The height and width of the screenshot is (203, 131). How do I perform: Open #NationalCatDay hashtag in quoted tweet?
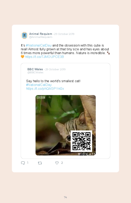(39, 85)
